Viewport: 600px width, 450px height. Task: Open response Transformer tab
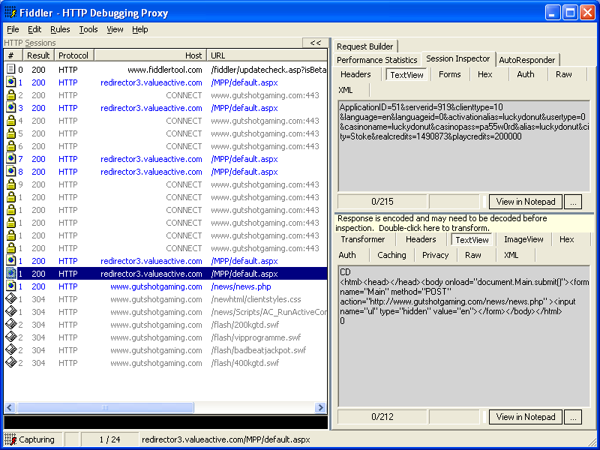pyautogui.click(x=363, y=239)
